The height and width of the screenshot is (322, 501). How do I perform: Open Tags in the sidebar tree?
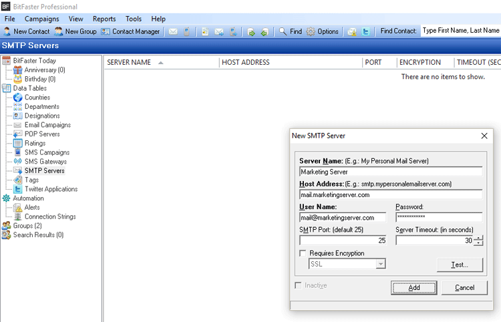(x=31, y=180)
